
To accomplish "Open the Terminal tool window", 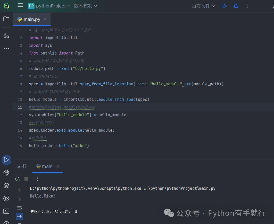I will (x=6, y=211).
